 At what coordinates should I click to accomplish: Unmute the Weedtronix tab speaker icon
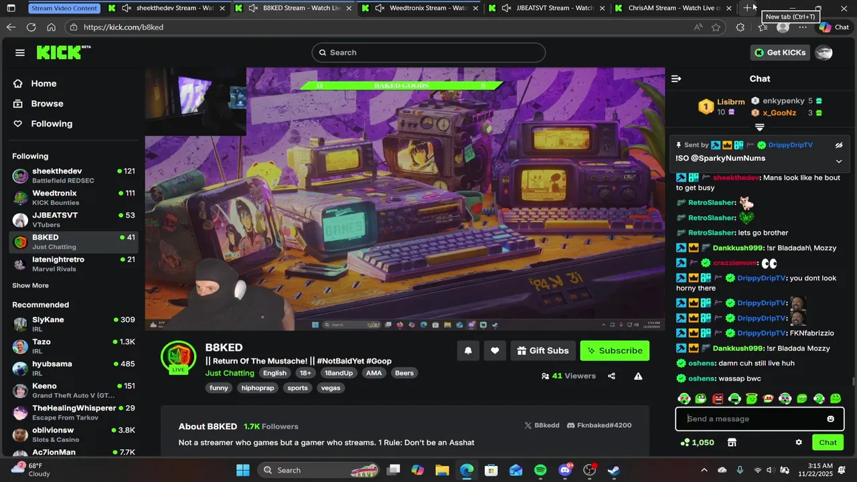pos(380,8)
